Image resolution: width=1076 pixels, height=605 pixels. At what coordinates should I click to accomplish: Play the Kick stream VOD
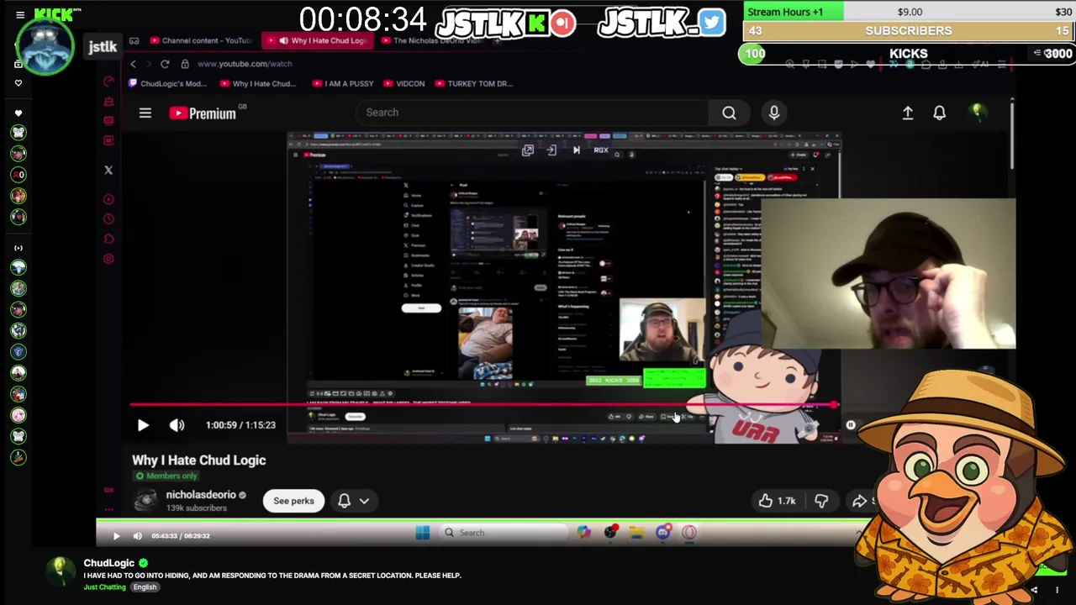(x=117, y=535)
